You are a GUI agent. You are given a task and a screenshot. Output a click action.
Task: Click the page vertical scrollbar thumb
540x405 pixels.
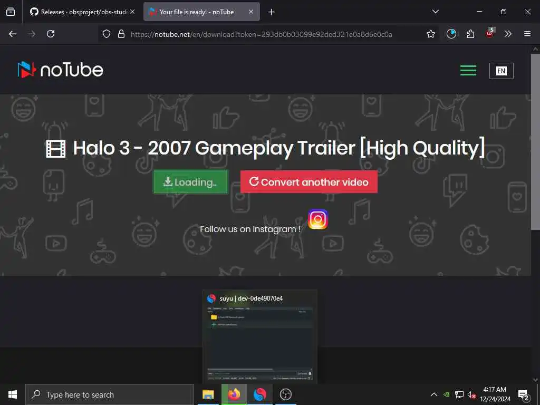click(535, 142)
